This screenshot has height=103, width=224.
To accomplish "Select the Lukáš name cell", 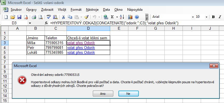I will (35, 52).
